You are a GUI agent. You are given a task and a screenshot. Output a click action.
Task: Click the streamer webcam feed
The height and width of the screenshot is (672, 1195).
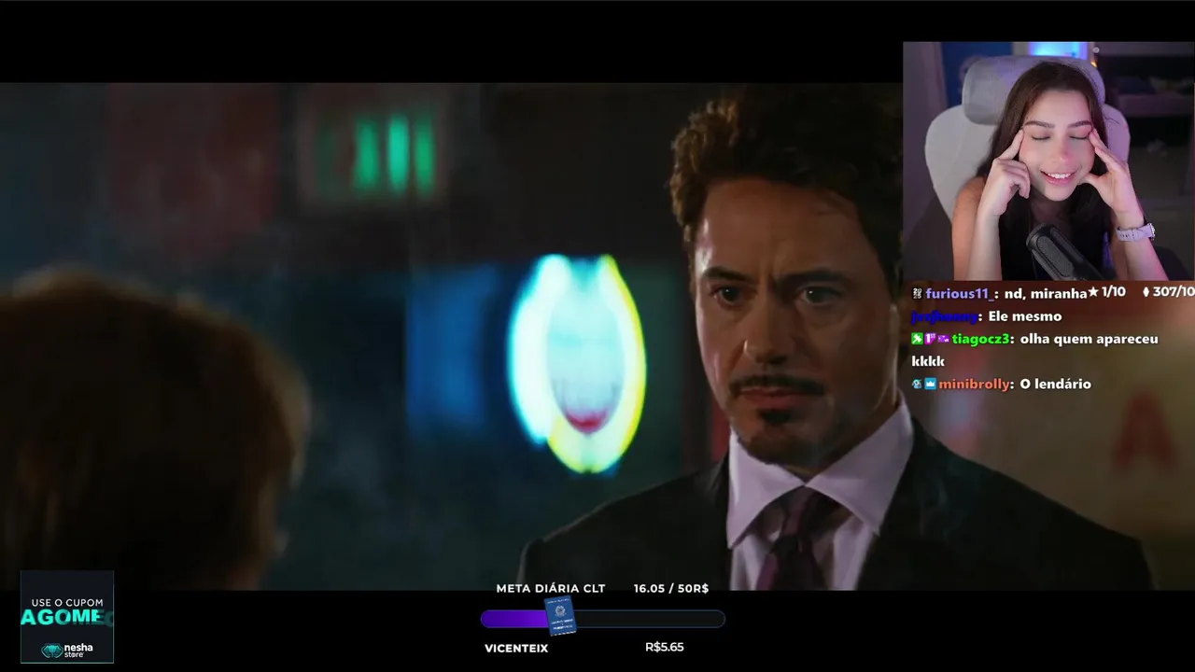point(1048,161)
